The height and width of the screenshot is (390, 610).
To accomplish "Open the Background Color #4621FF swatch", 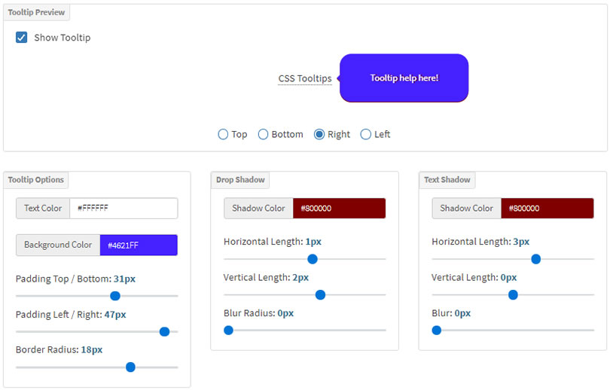I will coord(139,245).
